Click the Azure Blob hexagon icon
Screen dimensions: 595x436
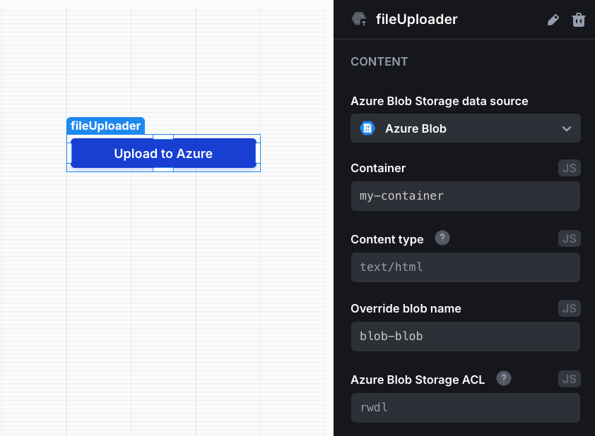(367, 128)
